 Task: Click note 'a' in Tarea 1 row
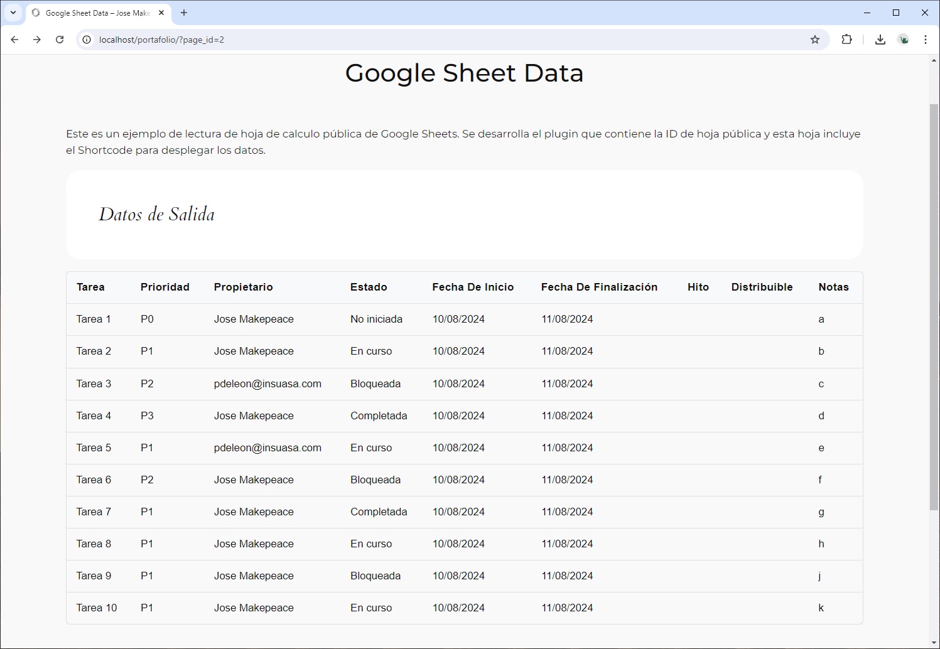pyautogui.click(x=821, y=319)
